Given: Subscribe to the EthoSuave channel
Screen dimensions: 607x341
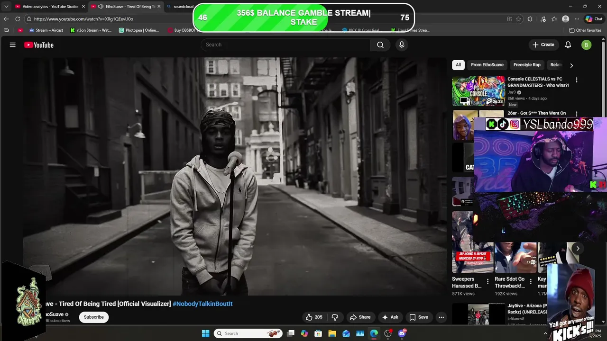Looking at the screenshot, I should pos(94,317).
